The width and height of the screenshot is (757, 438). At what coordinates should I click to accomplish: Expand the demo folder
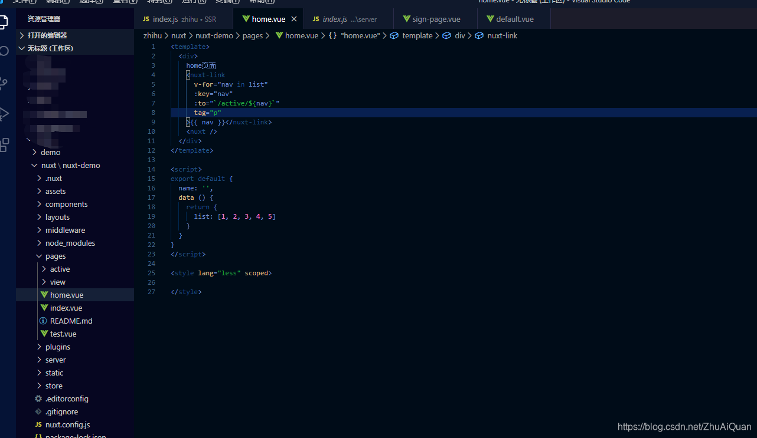click(75, 152)
